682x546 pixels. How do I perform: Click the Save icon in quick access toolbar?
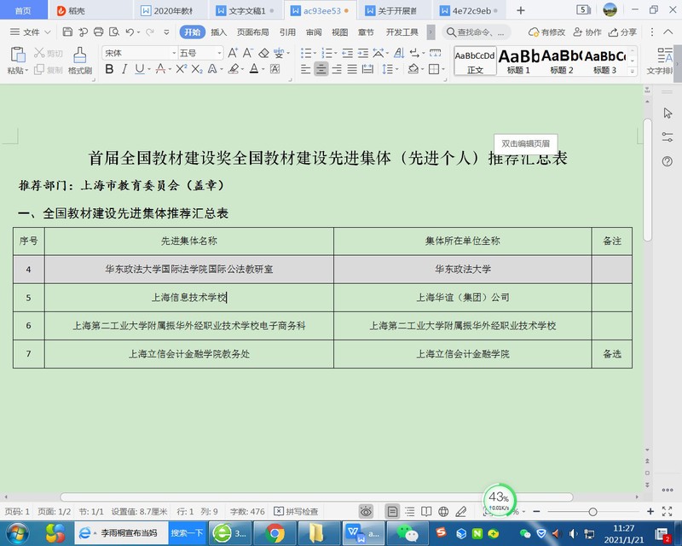coord(68,32)
